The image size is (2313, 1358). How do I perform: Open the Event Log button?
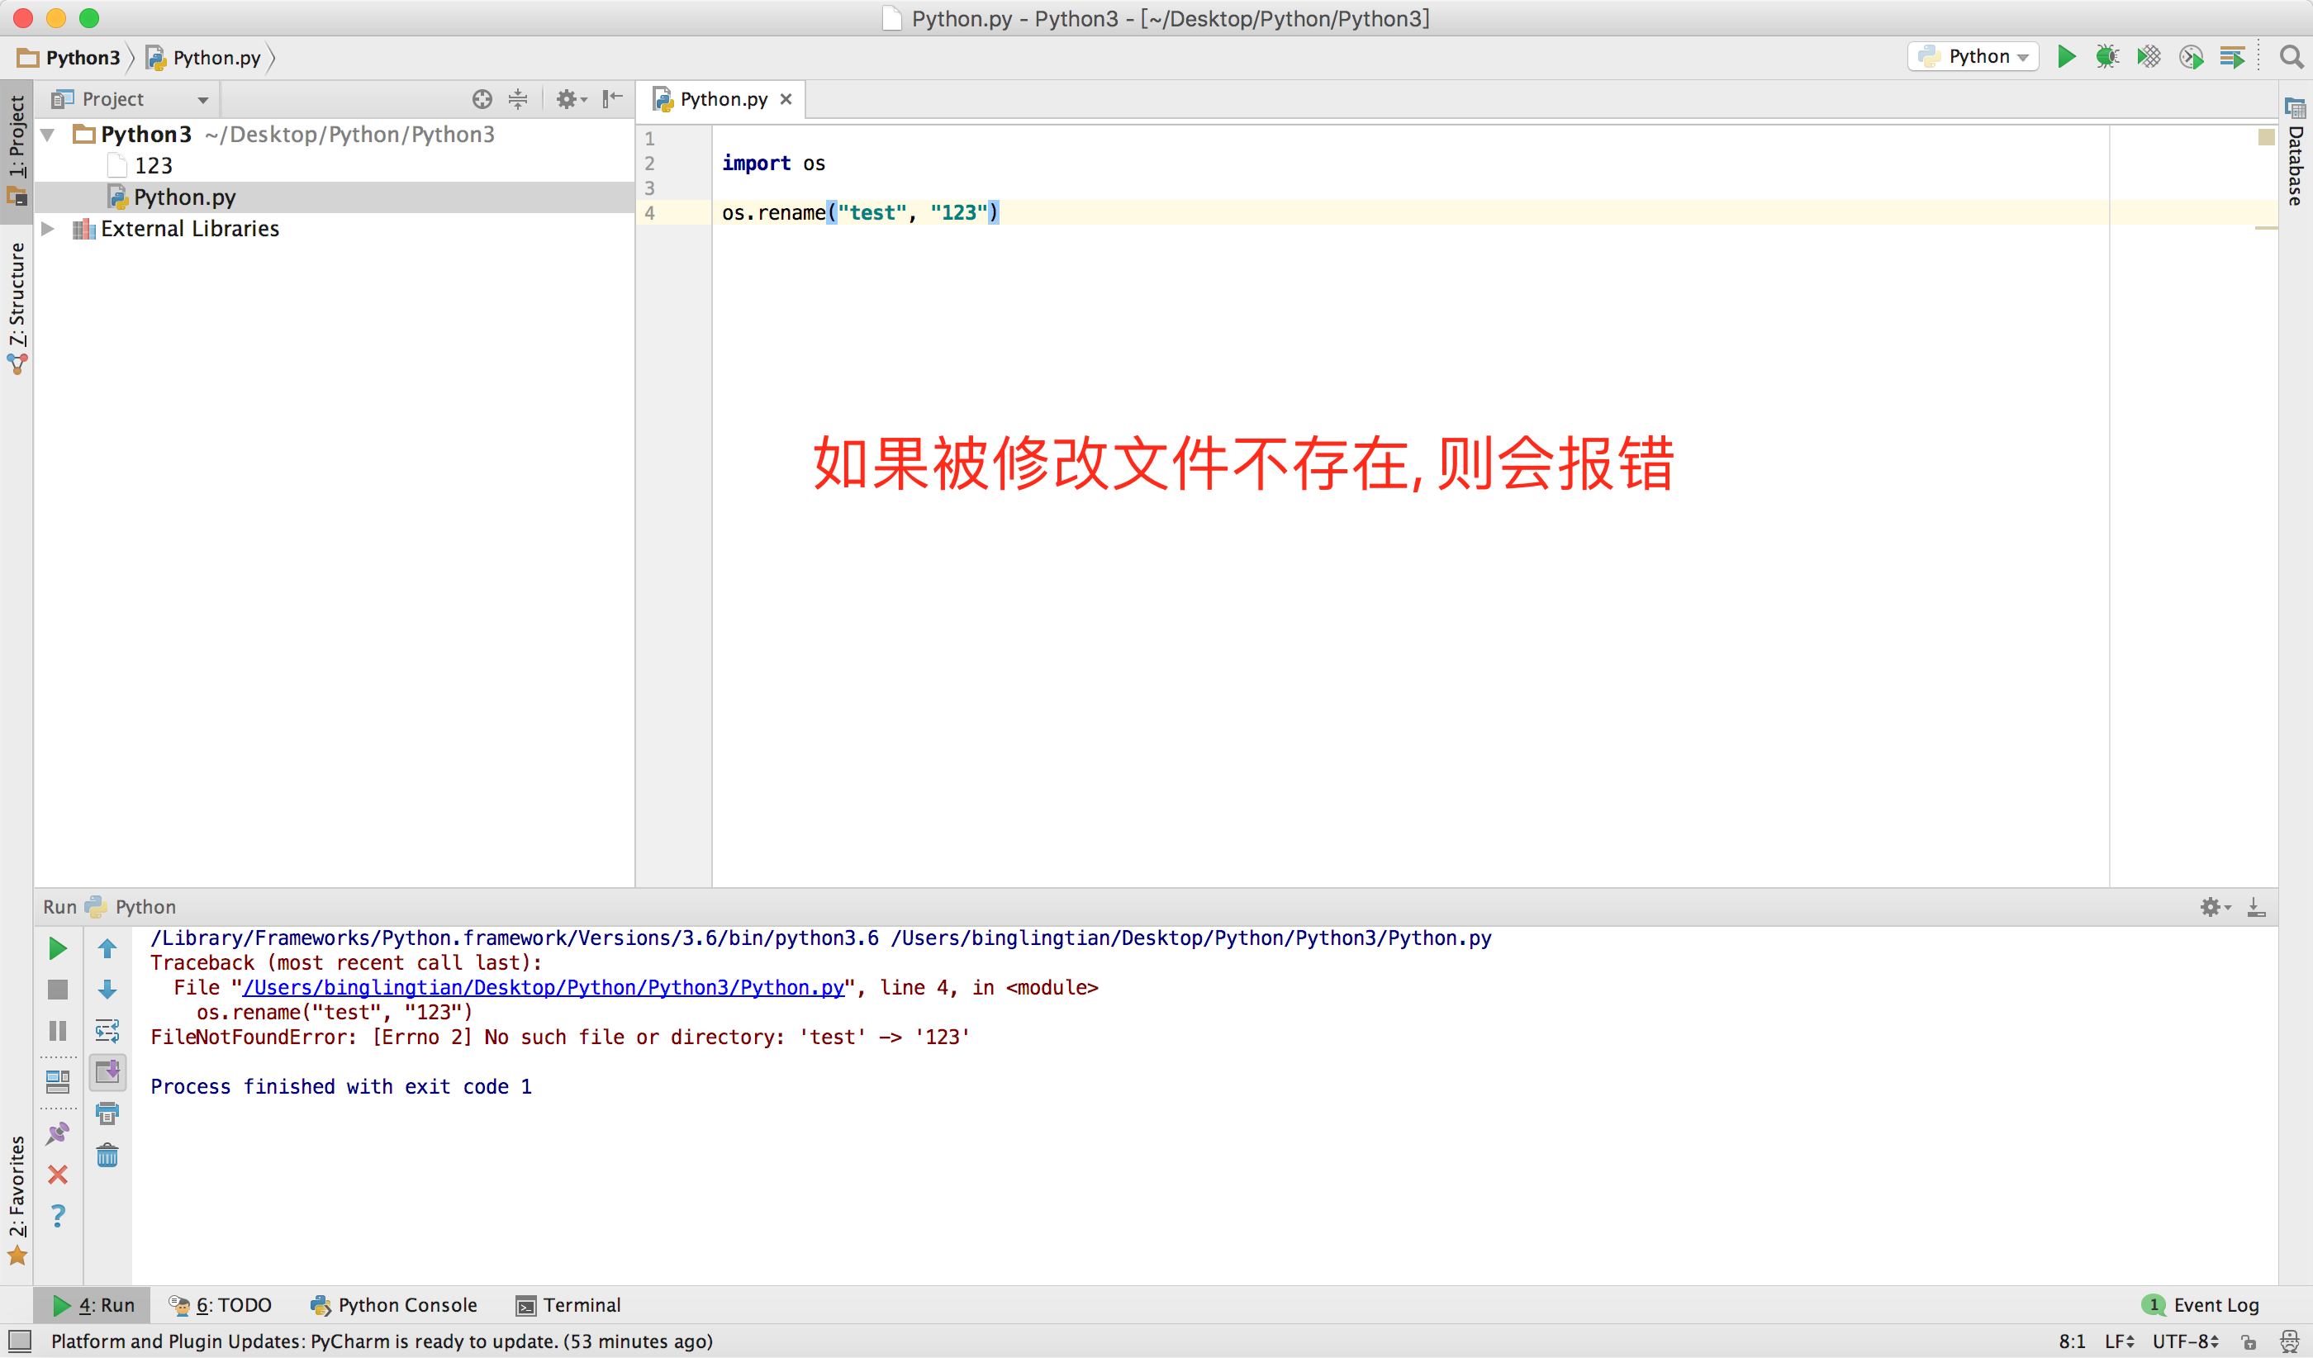point(2201,1305)
